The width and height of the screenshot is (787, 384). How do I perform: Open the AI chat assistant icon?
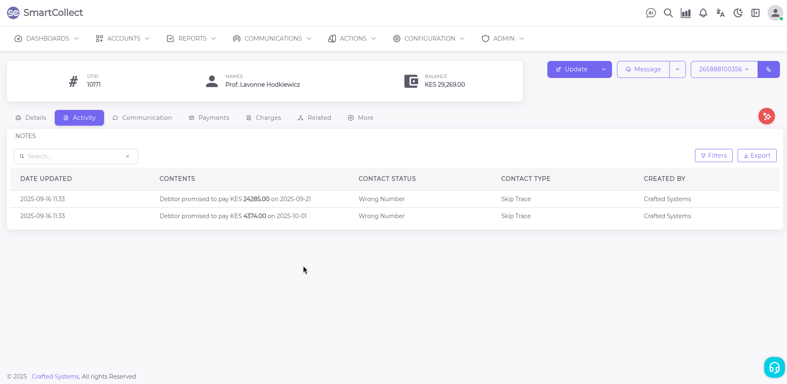[651, 13]
